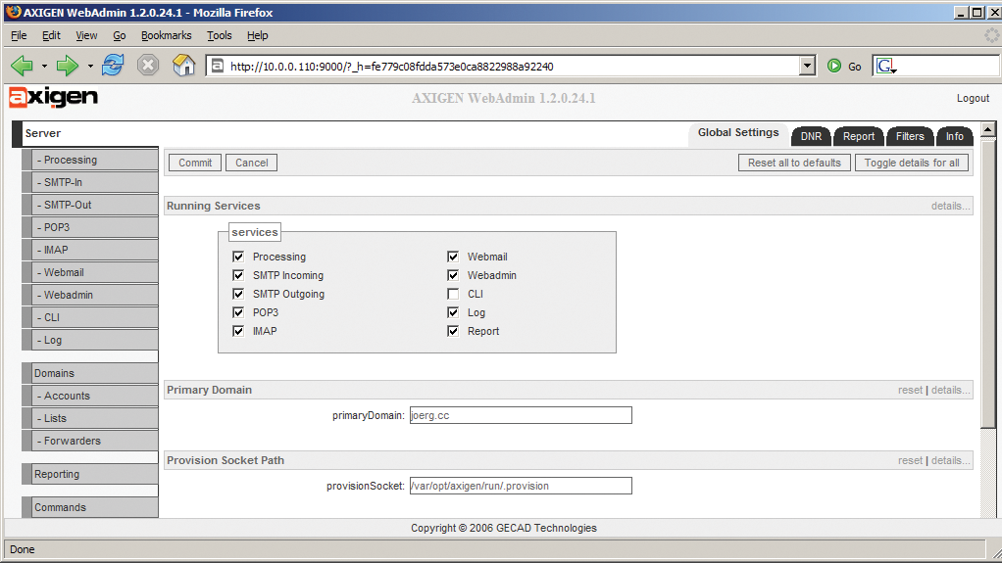Viewport: 1002px width, 563px height.
Task: Click the green Forward arrow
Action: coord(67,65)
